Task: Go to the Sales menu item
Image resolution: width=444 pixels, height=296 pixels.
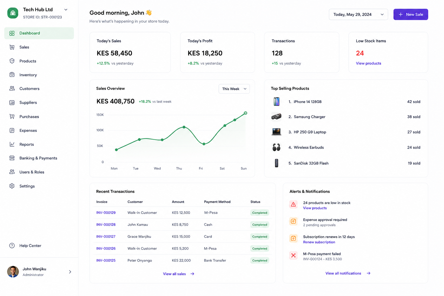Action: [39, 47]
